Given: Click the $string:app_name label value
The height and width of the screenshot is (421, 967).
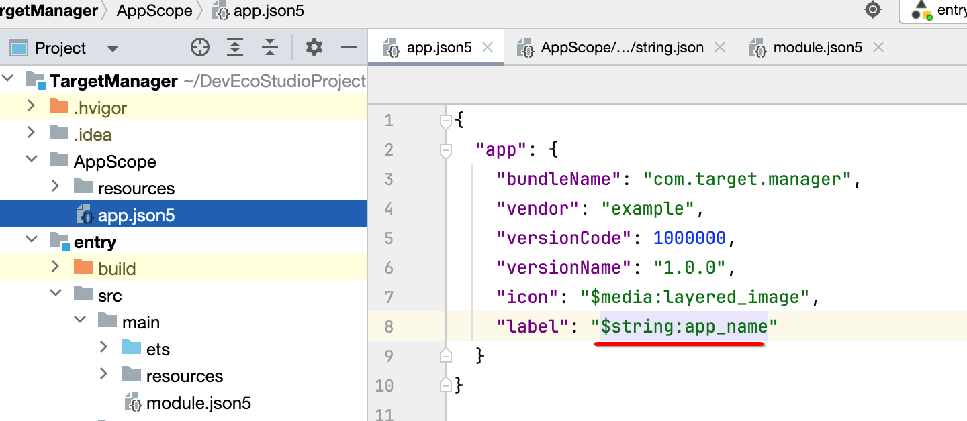Looking at the screenshot, I should click(684, 326).
